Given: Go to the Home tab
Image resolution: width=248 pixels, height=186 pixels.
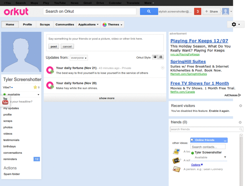Looking at the screenshot, I should (10, 24).
